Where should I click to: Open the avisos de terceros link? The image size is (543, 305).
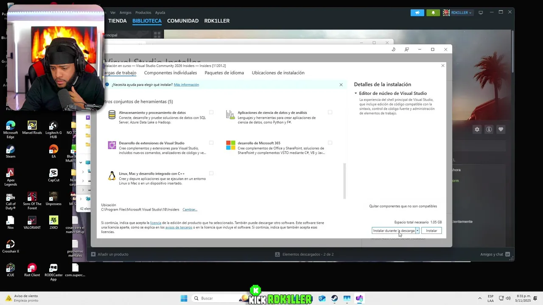pyautogui.click(x=179, y=227)
